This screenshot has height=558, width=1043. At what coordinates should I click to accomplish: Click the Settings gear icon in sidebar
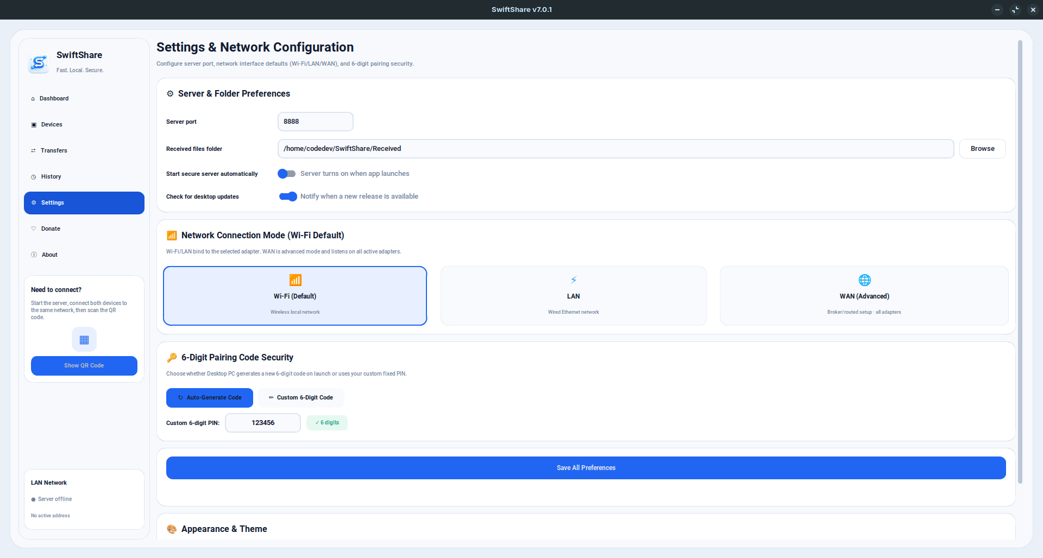coord(34,203)
